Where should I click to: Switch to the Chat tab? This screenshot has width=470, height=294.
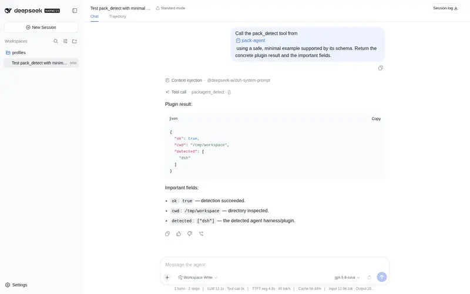click(x=95, y=16)
